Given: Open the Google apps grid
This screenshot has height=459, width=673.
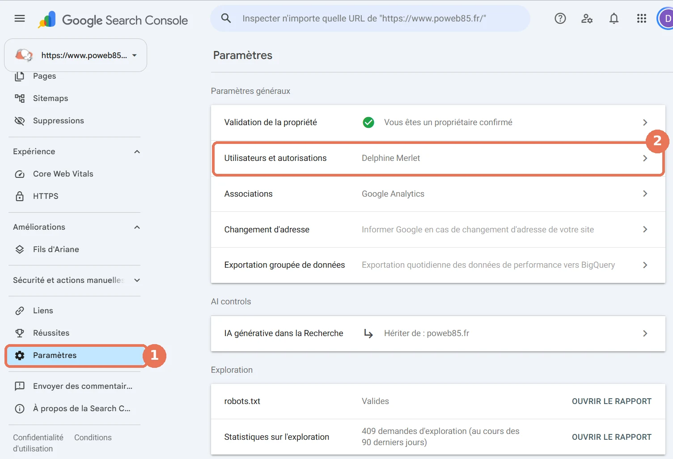Looking at the screenshot, I should (x=641, y=18).
